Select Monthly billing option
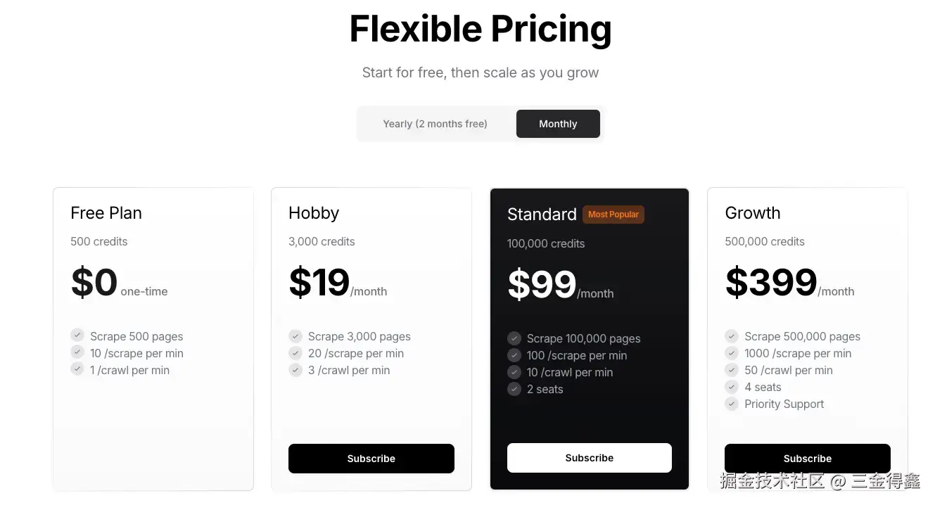The image size is (935, 505). pos(558,124)
